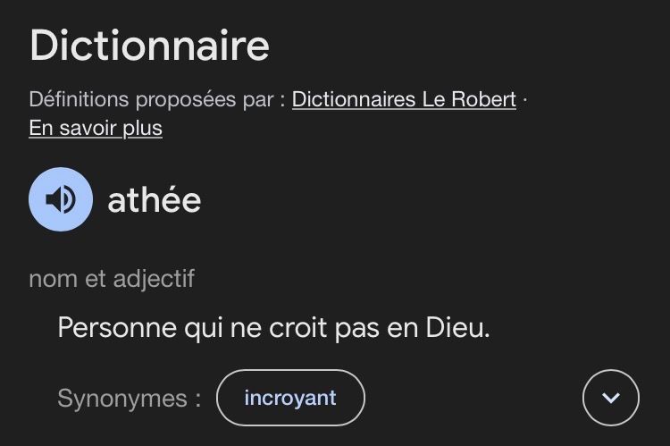Click the Synonymes label
The image size is (670, 446).
pyautogui.click(x=129, y=398)
